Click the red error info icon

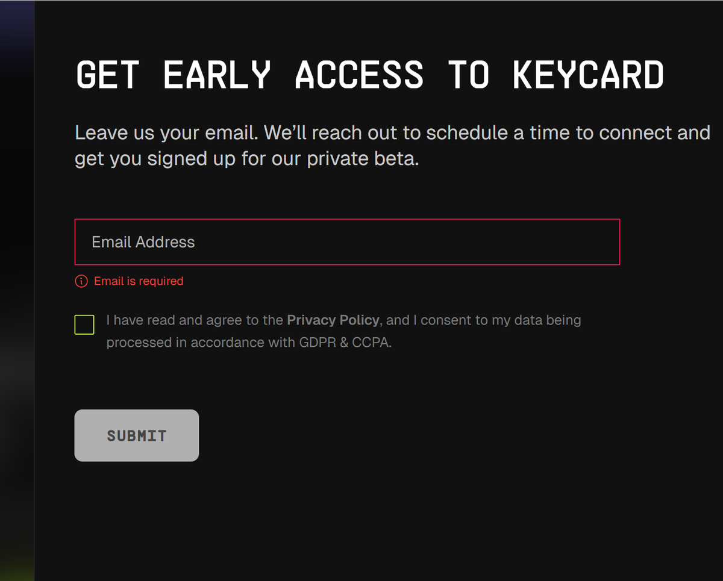81,281
